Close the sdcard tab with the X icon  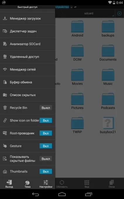coord(119,13)
